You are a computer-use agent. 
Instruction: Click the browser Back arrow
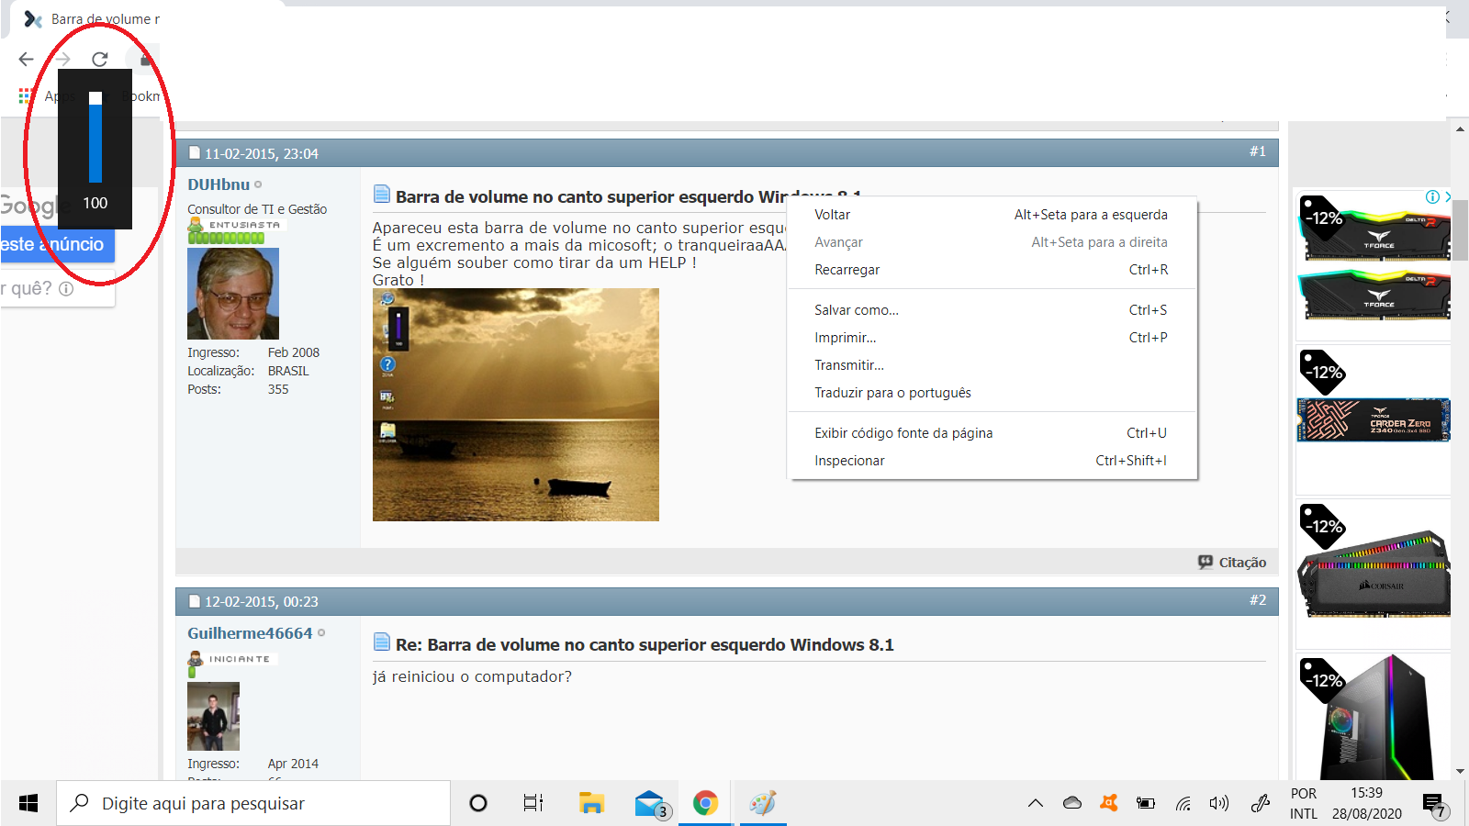pos(26,59)
